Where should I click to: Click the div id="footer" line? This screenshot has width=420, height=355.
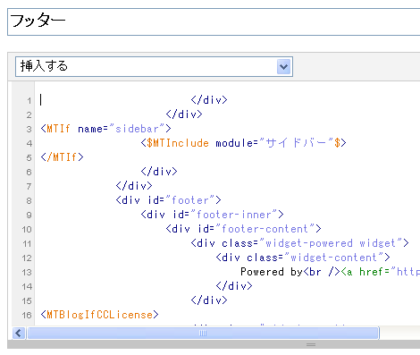coord(168,200)
